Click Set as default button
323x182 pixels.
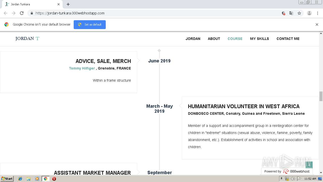click(90, 25)
